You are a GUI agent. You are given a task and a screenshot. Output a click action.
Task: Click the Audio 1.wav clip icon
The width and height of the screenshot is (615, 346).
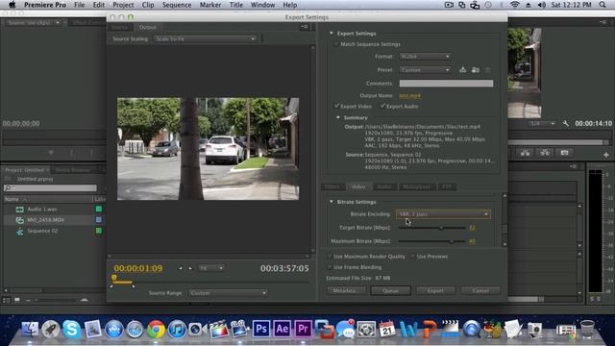pyautogui.click(x=19, y=210)
